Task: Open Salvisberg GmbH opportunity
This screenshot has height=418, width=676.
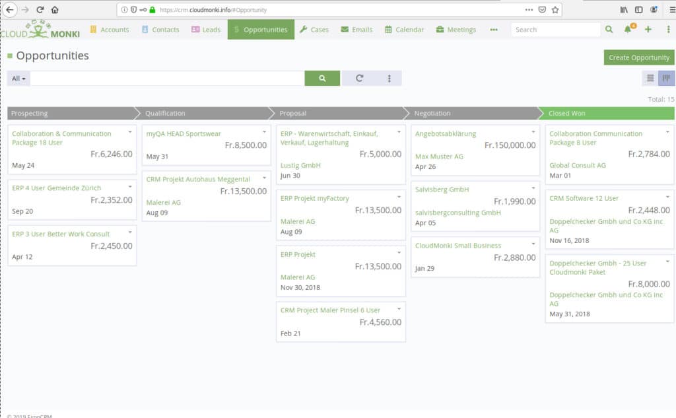Action: pyautogui.click(x=442, y=190)
